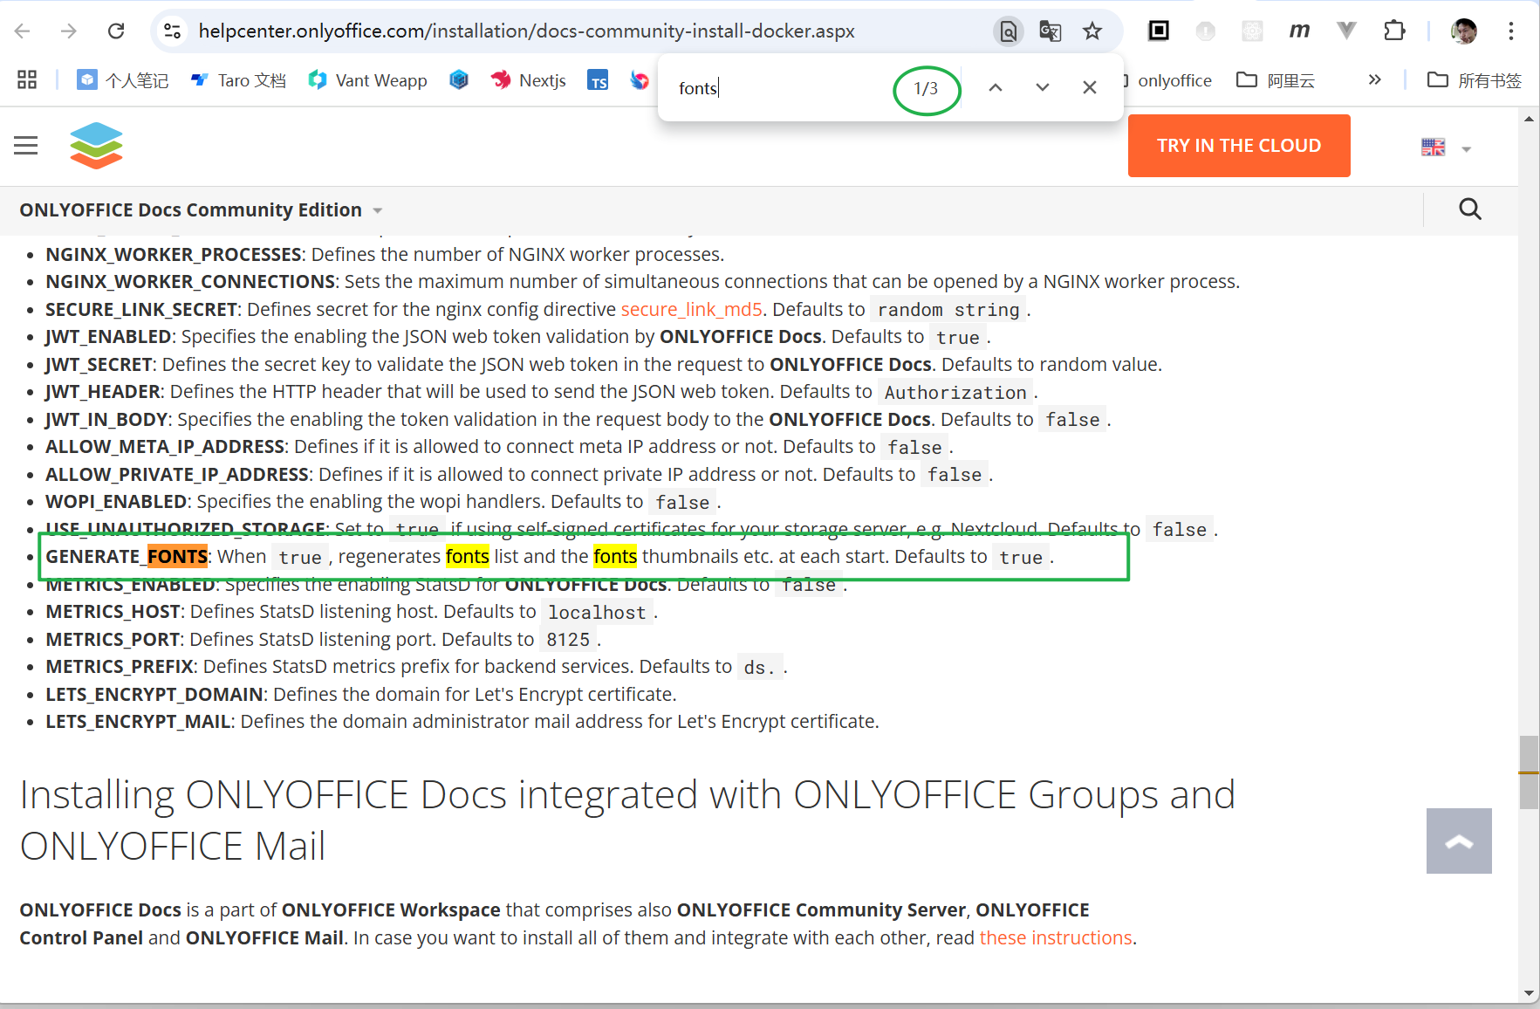Open the 阿里云 bookmark folder
Screen dimensions: 1540x1009
pyautogui.click(x=1276, y=80)
